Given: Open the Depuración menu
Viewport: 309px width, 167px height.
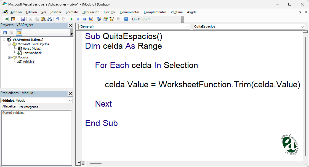Looking at the screenshot, I should (91, 12).
